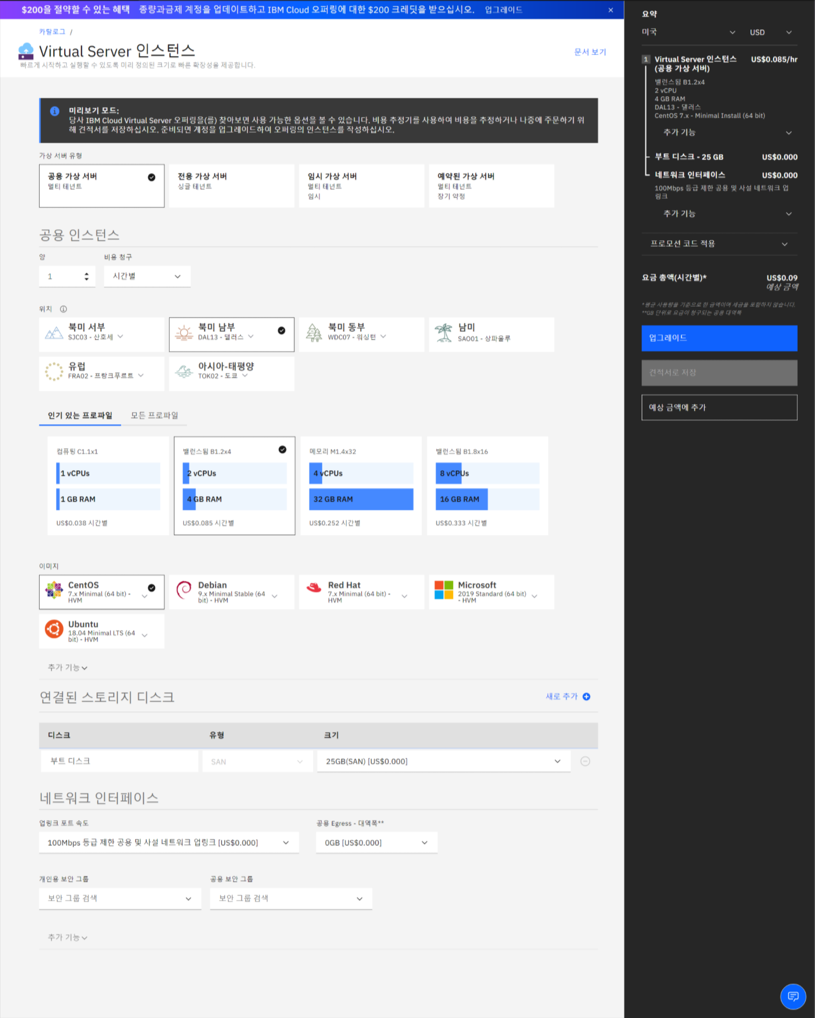Choose the 밸런스됨 B1.2x4 profile card
This screenshot has height=1018, width=815.
tap(234, 486)
